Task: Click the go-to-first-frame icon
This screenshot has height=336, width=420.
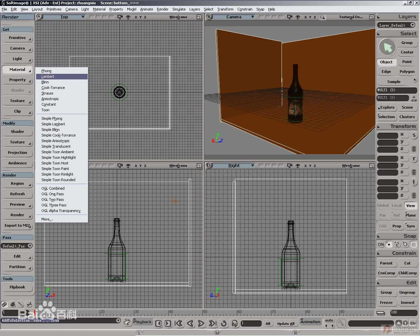Action: pyautogui.click(x=179, y=324)
